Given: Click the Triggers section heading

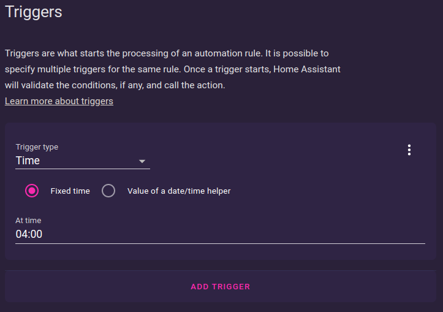Looking at the screenshot, I should click(x=34, y=12).
